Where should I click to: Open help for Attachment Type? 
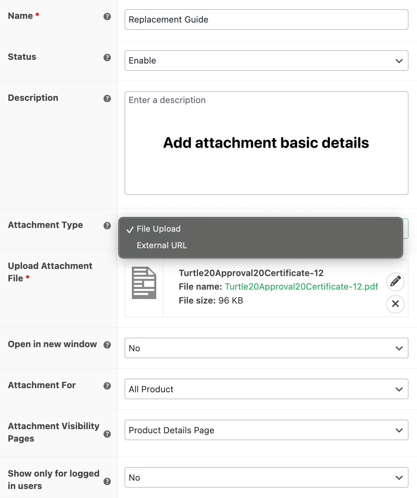click(107, 226)
